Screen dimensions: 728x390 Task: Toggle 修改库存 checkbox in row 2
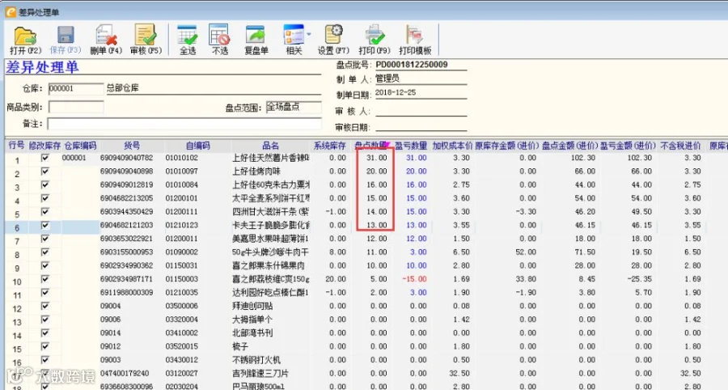(44, 172)
